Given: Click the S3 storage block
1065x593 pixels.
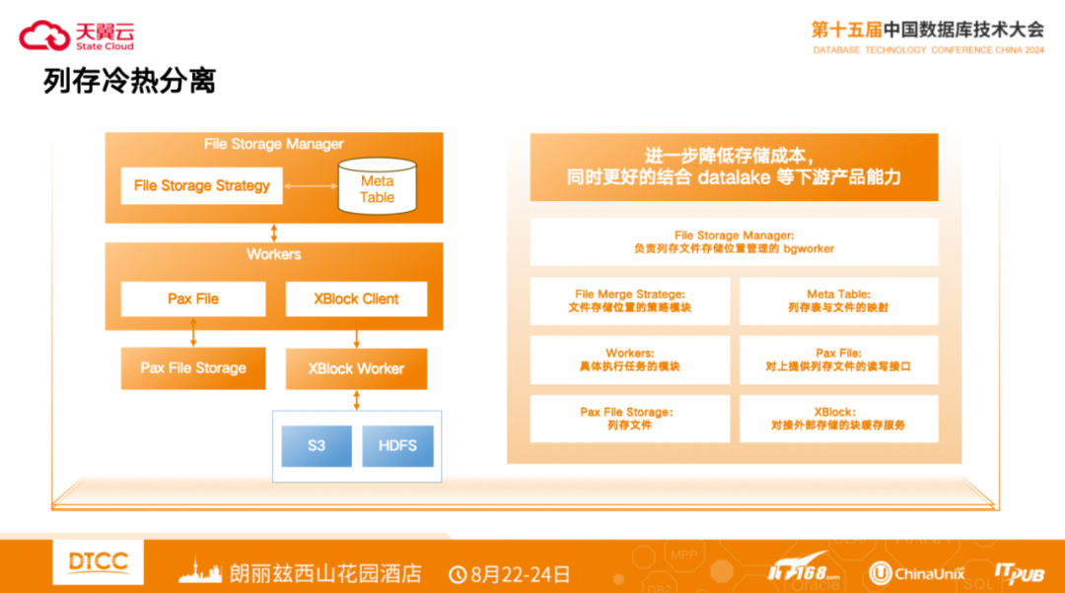Looking at the screenshot, I should click(317, 446).
